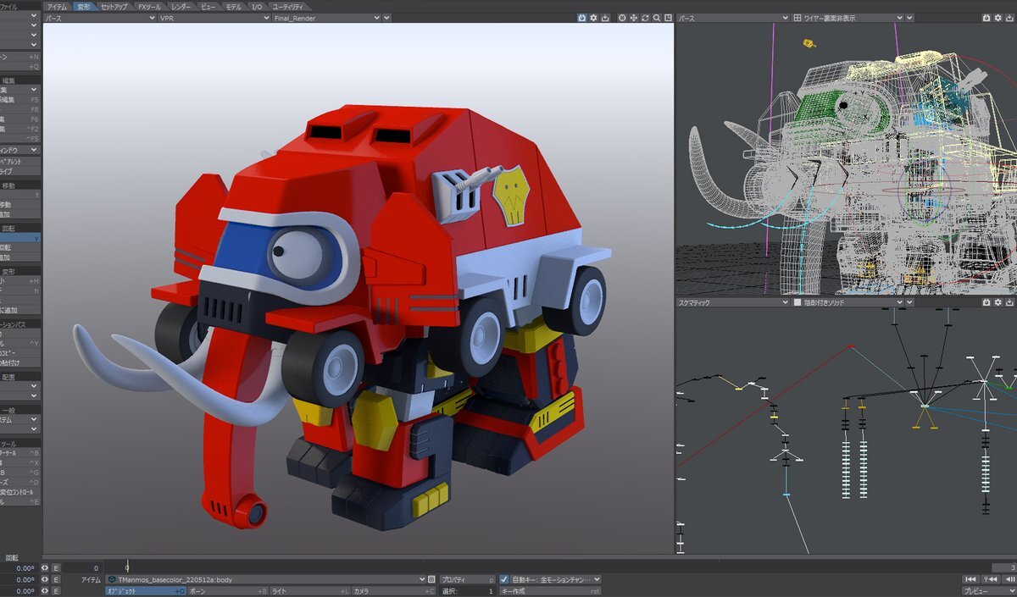Click the E envelope button on the third rotation row
This screenshot has height=597, width=1017.
56,591
